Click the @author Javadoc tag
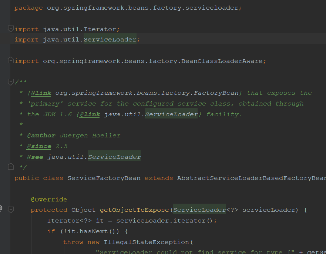Screen dimensions: 326x254 41,136
